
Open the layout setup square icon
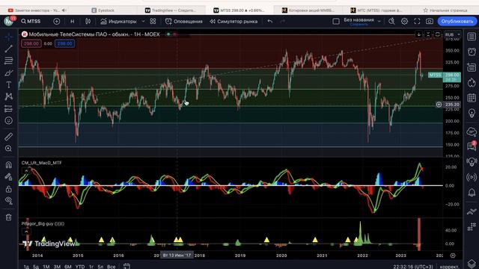coord(336,22)
